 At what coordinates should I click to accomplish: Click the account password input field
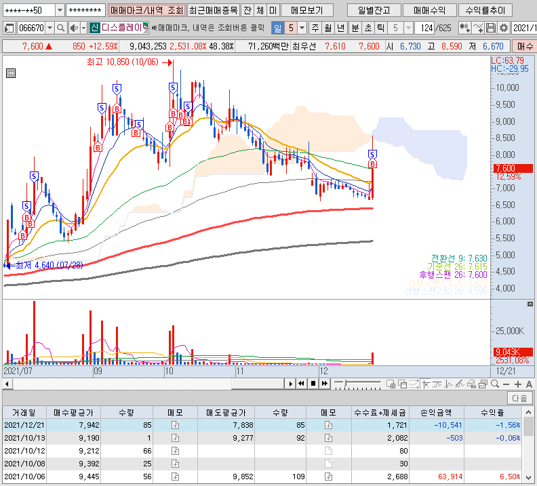(85, 10)
